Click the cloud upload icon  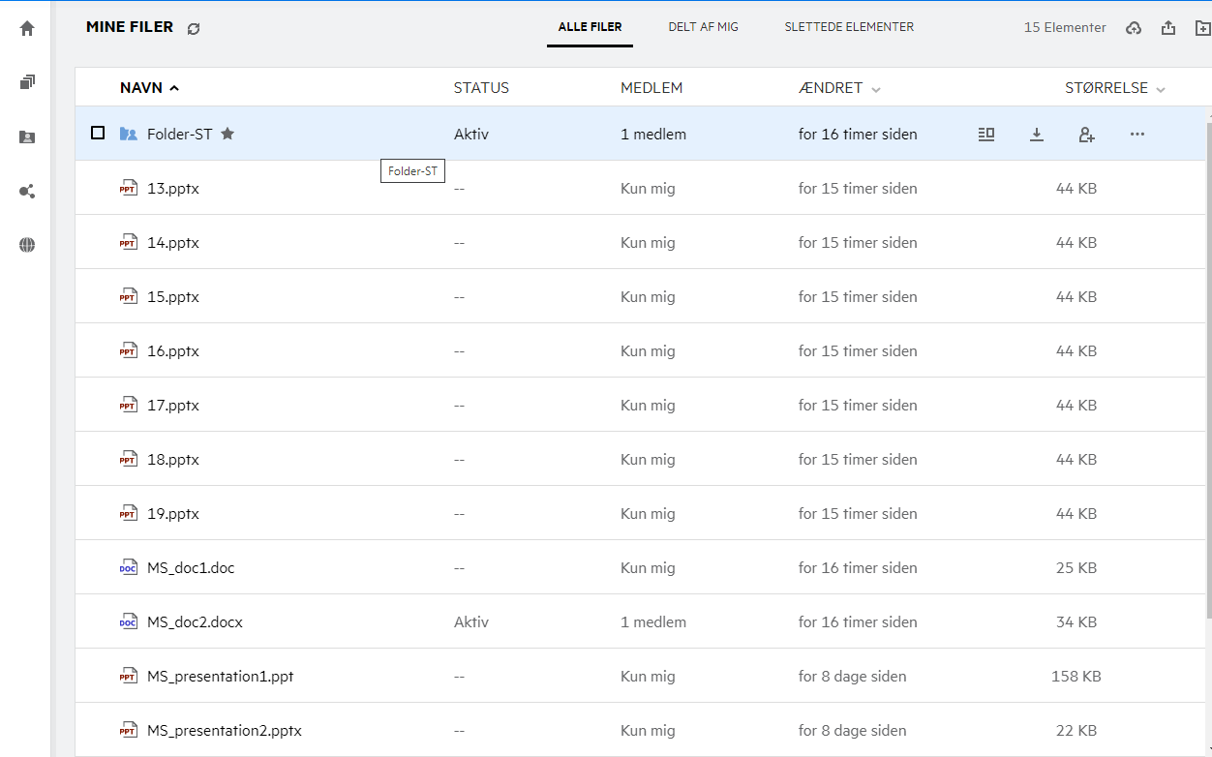[1134, 28]
